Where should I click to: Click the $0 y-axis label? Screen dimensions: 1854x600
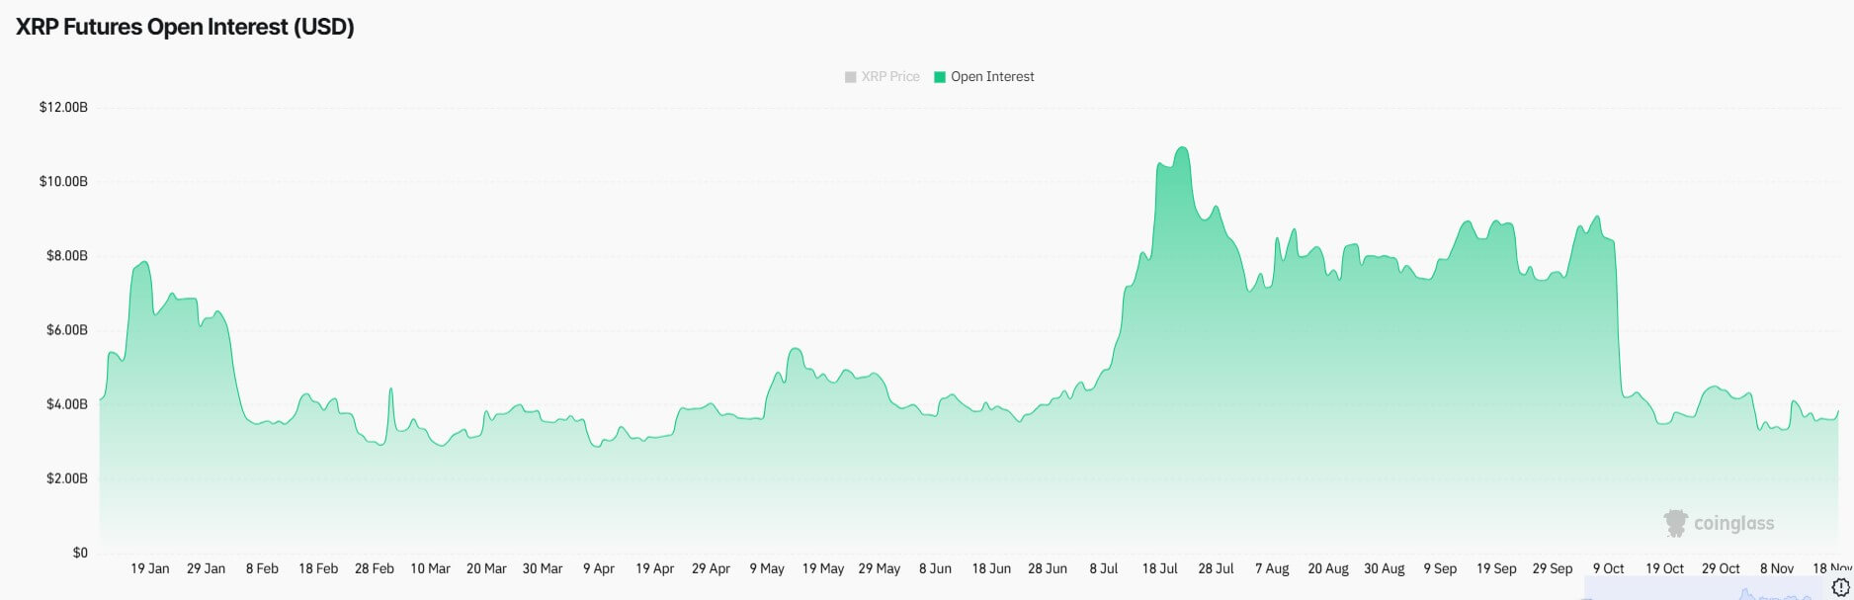click(80, 553)
